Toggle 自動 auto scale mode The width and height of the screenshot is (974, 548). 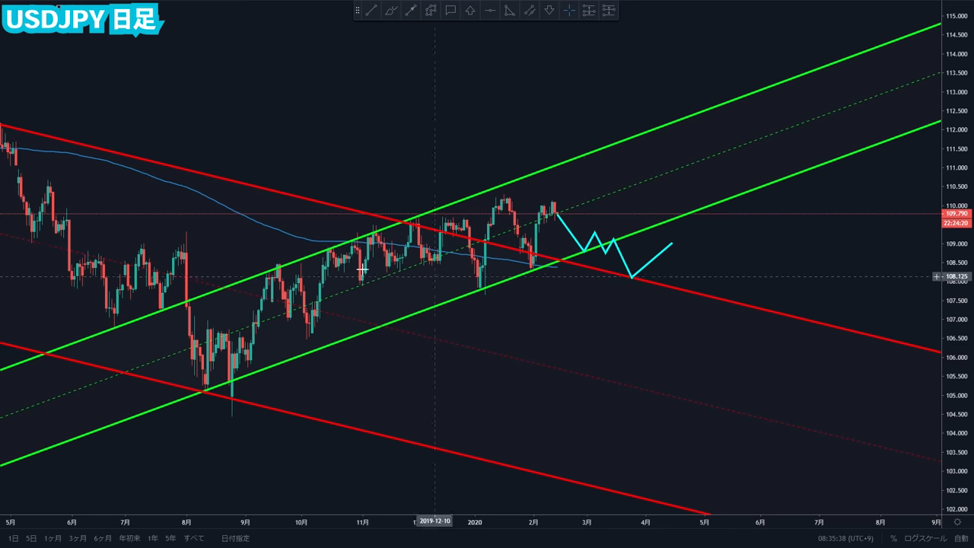pyautogui.click(x=962, y=538)
